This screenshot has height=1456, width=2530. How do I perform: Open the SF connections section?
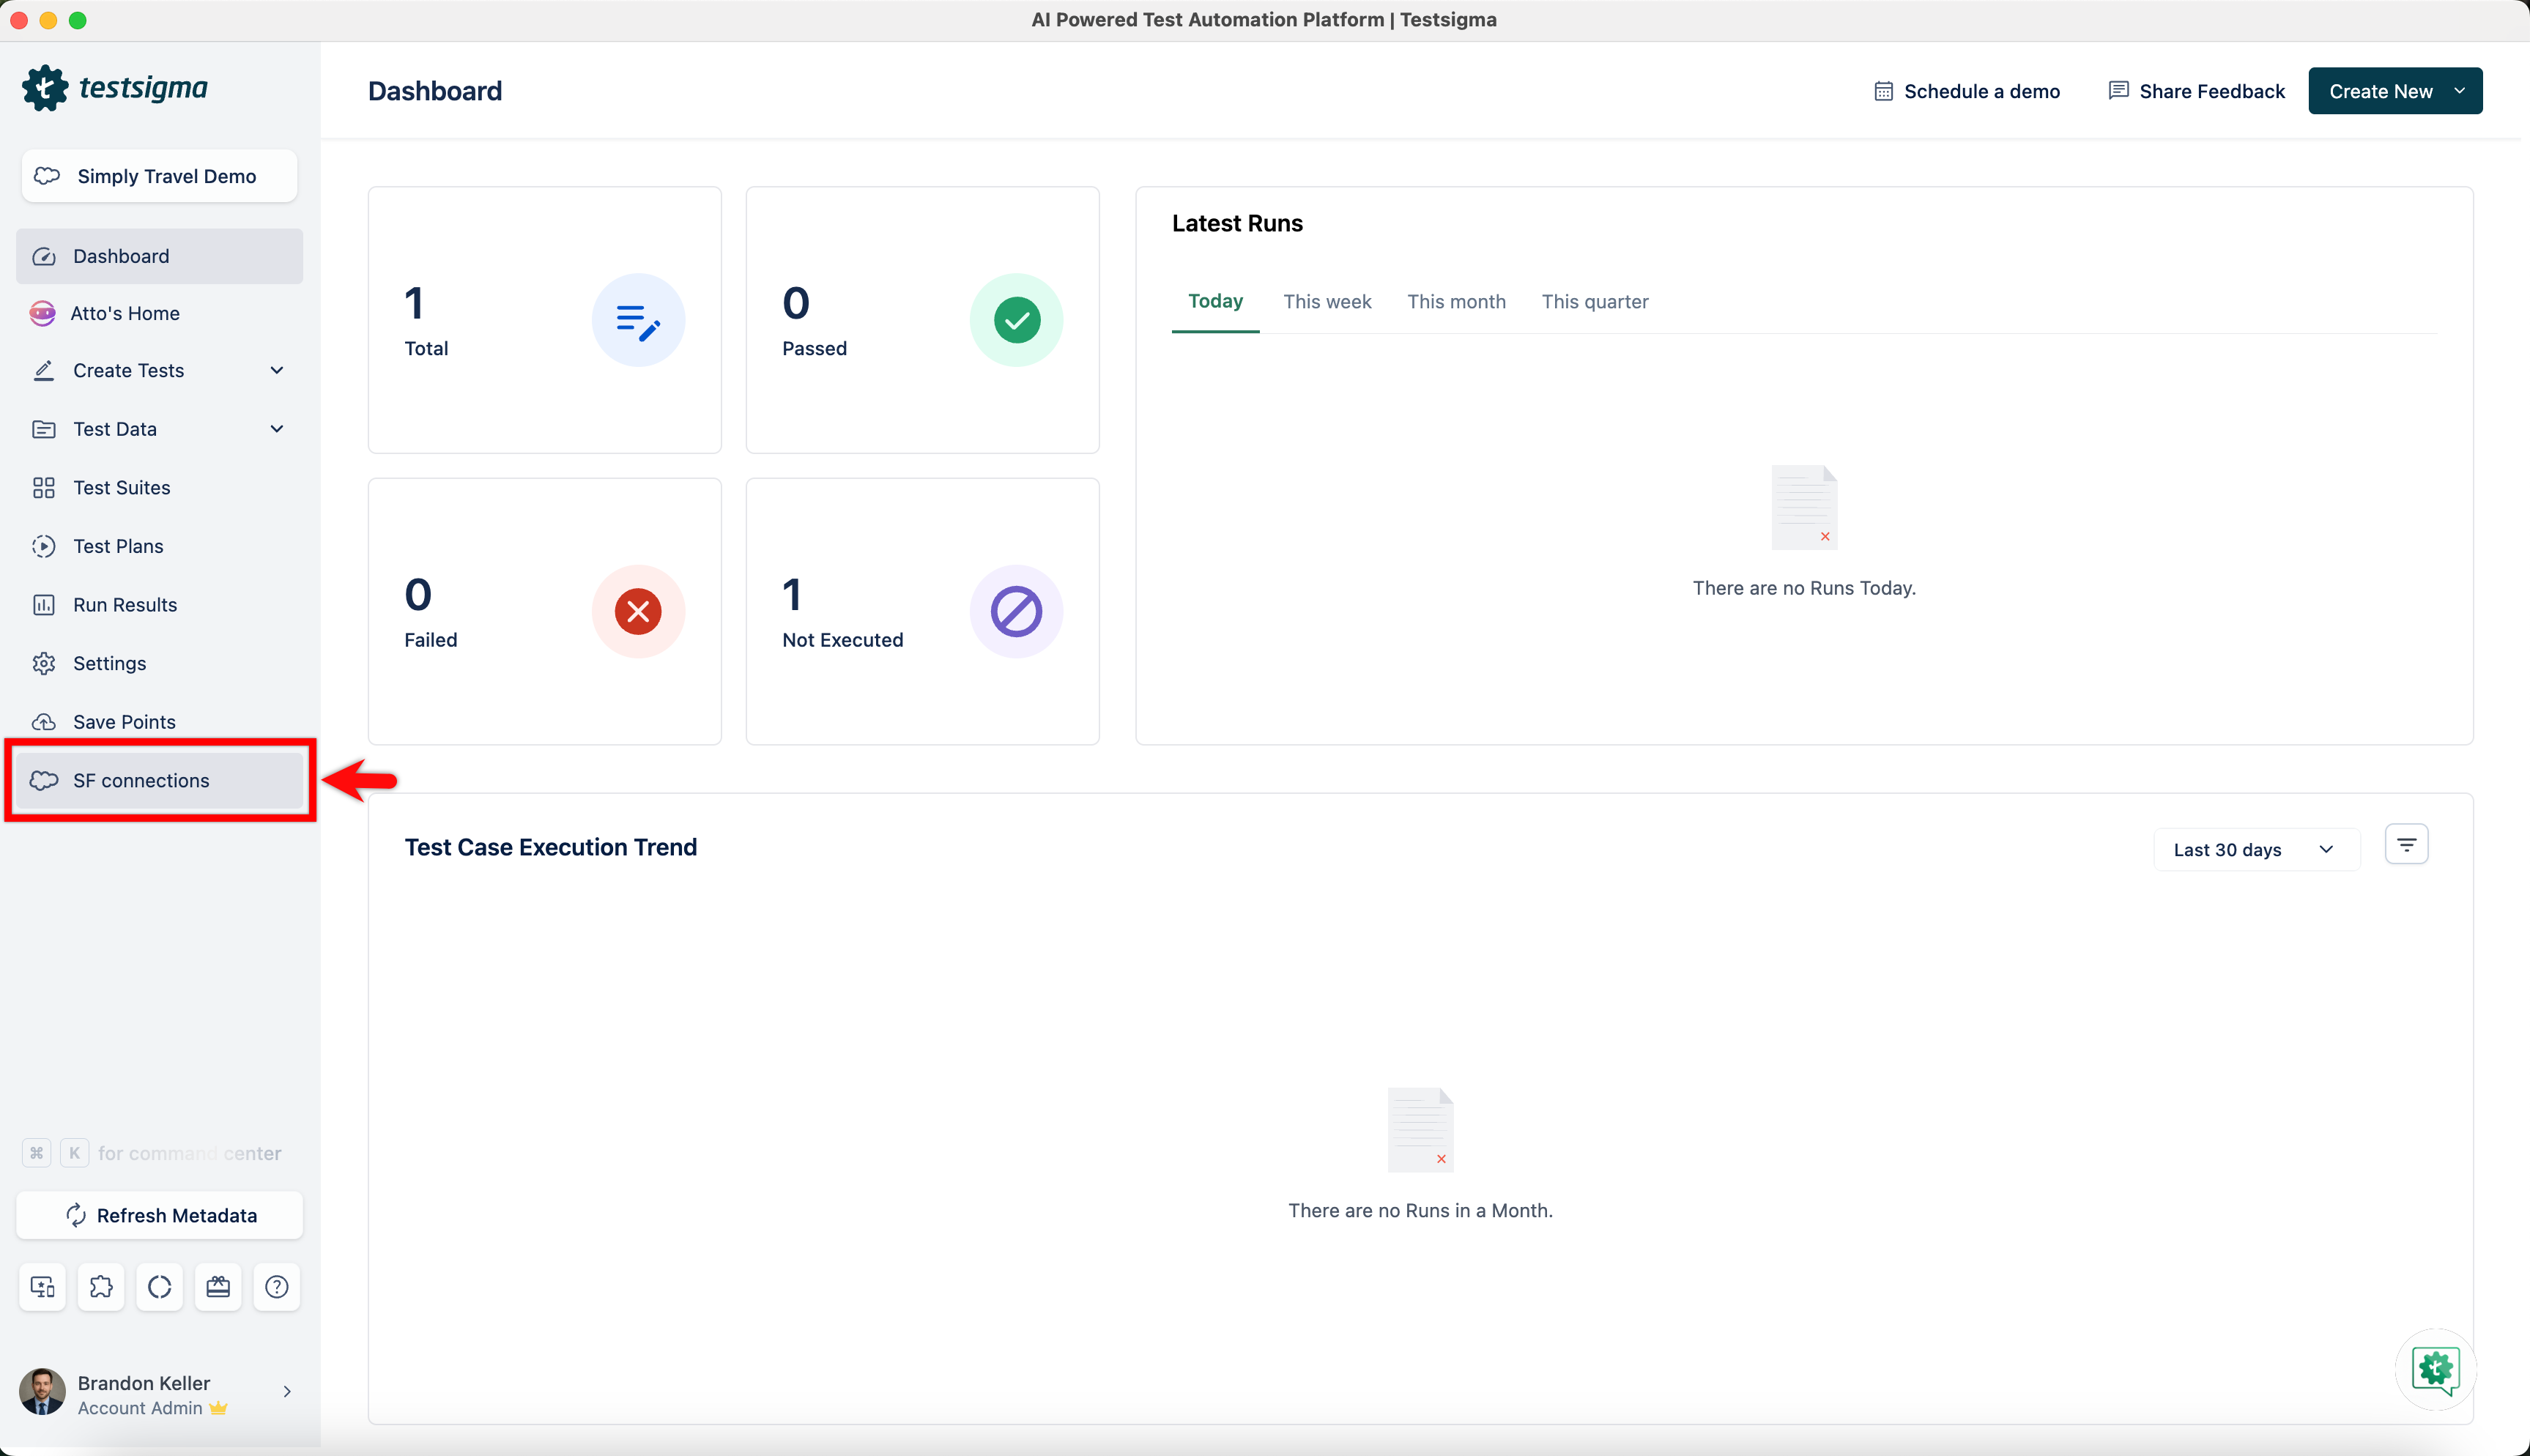coord(141,780)
